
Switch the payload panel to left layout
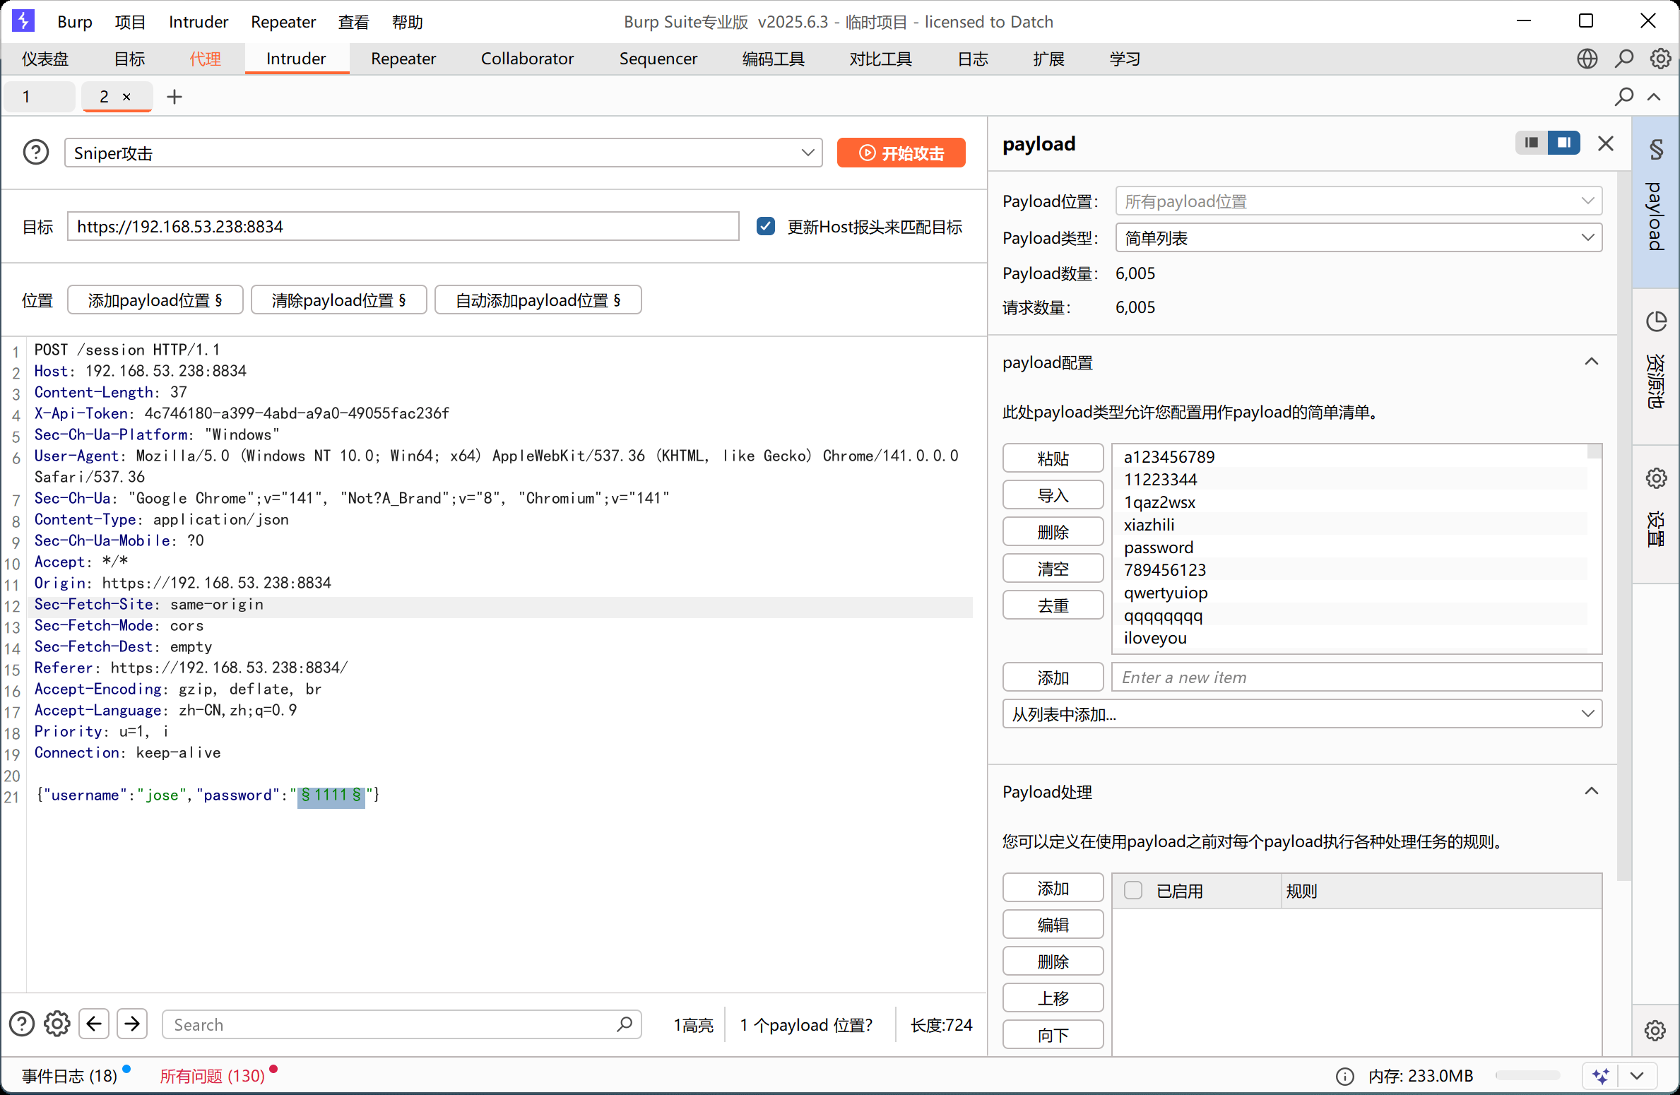1532,143
